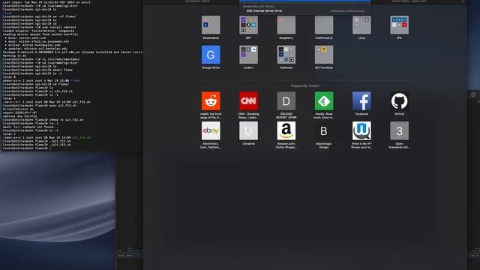480x270 pixels.
Task: Open Blackmagic Design from Frequently Visited
Action: [x=324, y=130]
